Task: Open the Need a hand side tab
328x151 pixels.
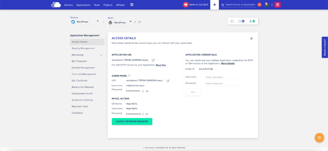Action: [x=325, y=47]
